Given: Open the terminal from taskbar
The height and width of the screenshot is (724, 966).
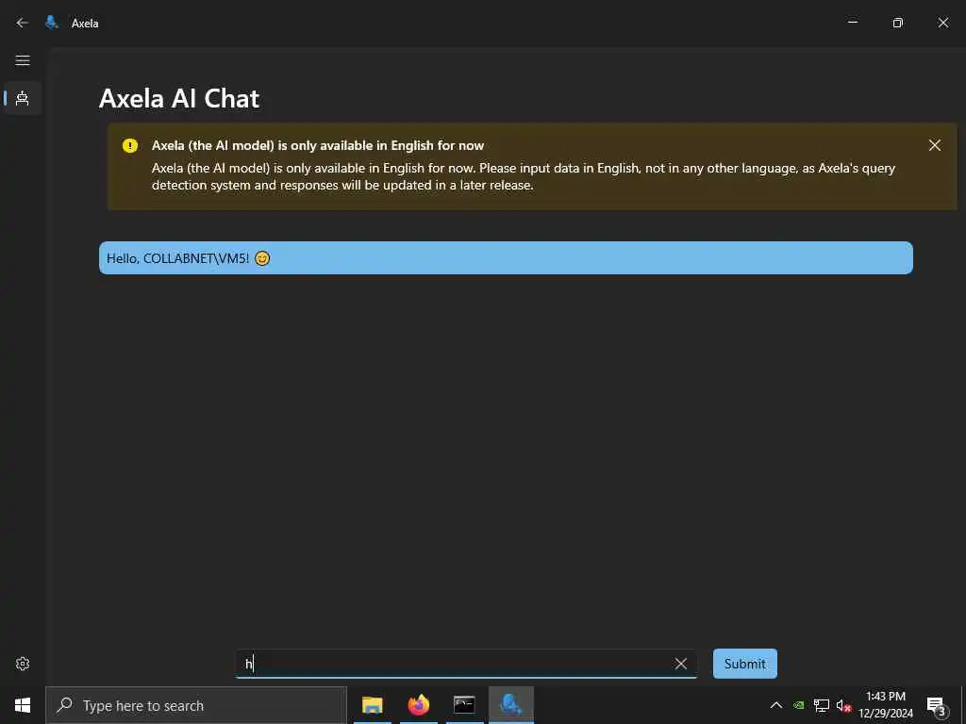Looking at the screenshot, I should (464, 705).
